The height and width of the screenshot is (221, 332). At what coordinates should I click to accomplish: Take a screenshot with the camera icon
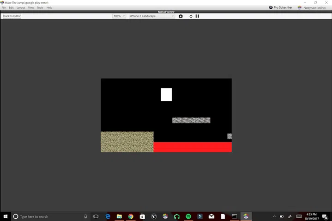coord(181,16)
